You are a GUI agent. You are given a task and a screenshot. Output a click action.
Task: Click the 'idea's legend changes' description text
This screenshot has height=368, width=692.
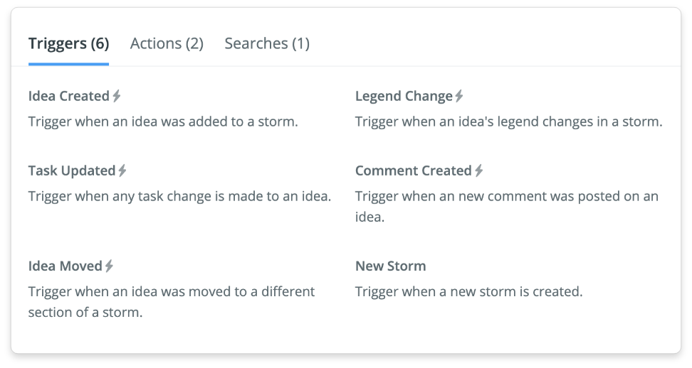coord(509,121)
